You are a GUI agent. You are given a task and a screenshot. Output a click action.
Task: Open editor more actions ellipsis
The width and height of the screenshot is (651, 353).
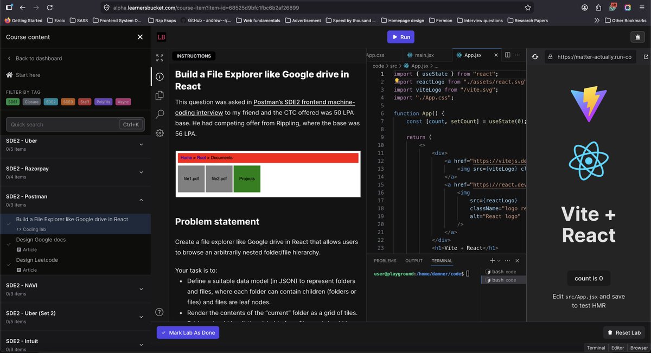pos(518,55)
